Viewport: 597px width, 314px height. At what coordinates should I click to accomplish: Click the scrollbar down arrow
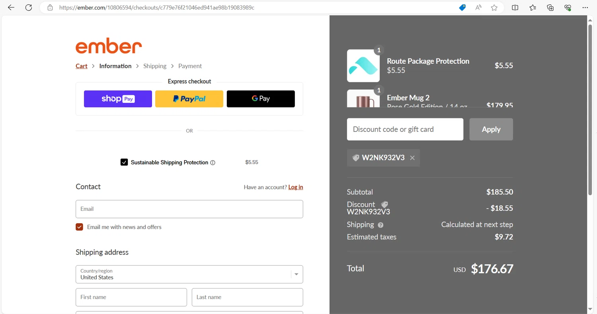coord(590,309)
